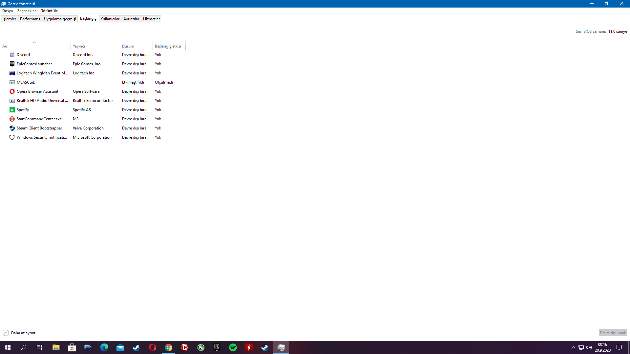The height and width of the screenshot is (354, 630).
Task: Open Spotify from the taskbar
Action: click(233, 347)
